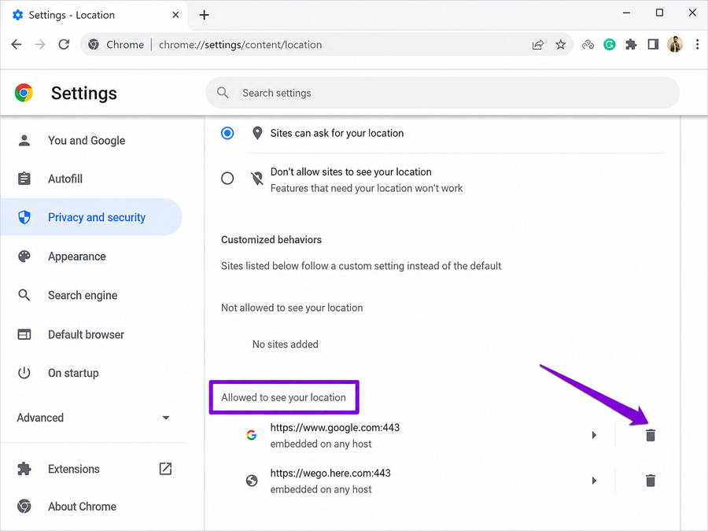Click the 'No sites added' text

[x=286, y=344]
